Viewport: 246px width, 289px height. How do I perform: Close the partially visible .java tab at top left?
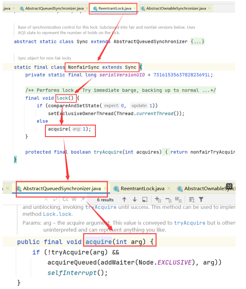[13, 8]
